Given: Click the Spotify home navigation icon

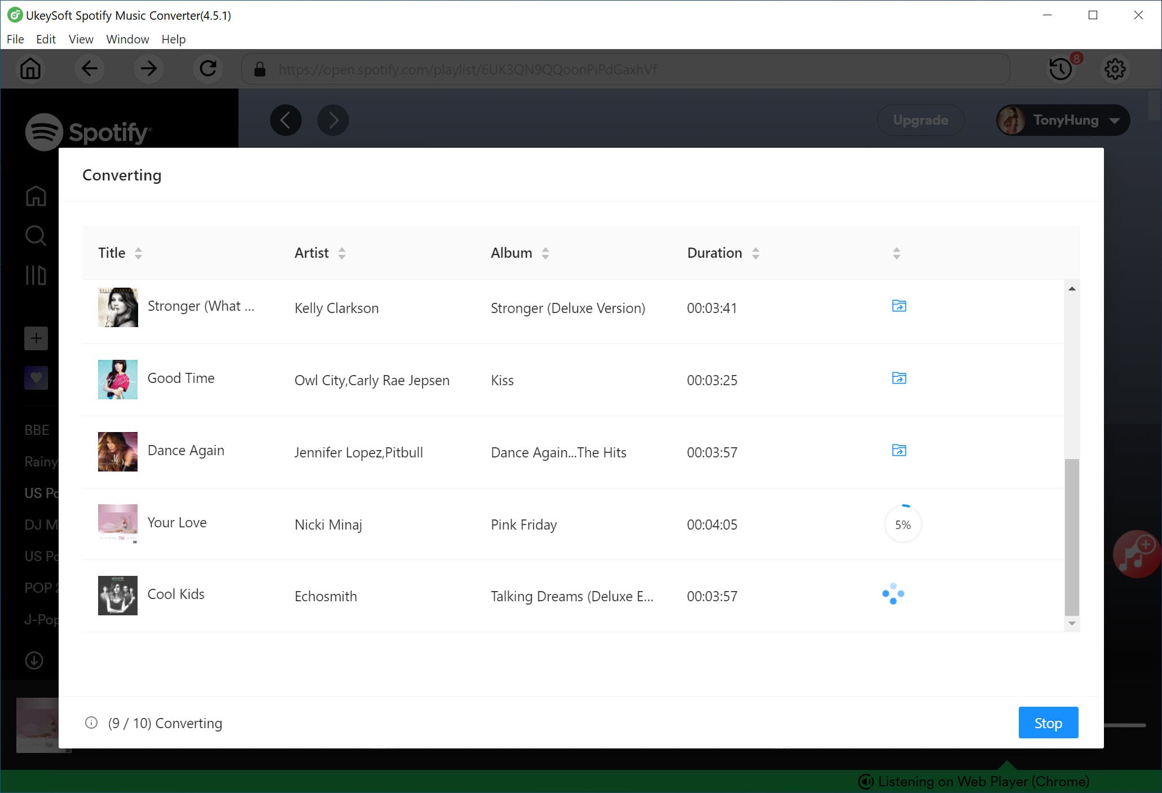Looking at the screenshot, I should 36,195.
